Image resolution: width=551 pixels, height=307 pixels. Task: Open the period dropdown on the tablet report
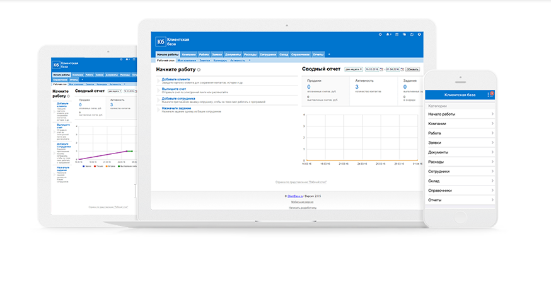point(115,91)
